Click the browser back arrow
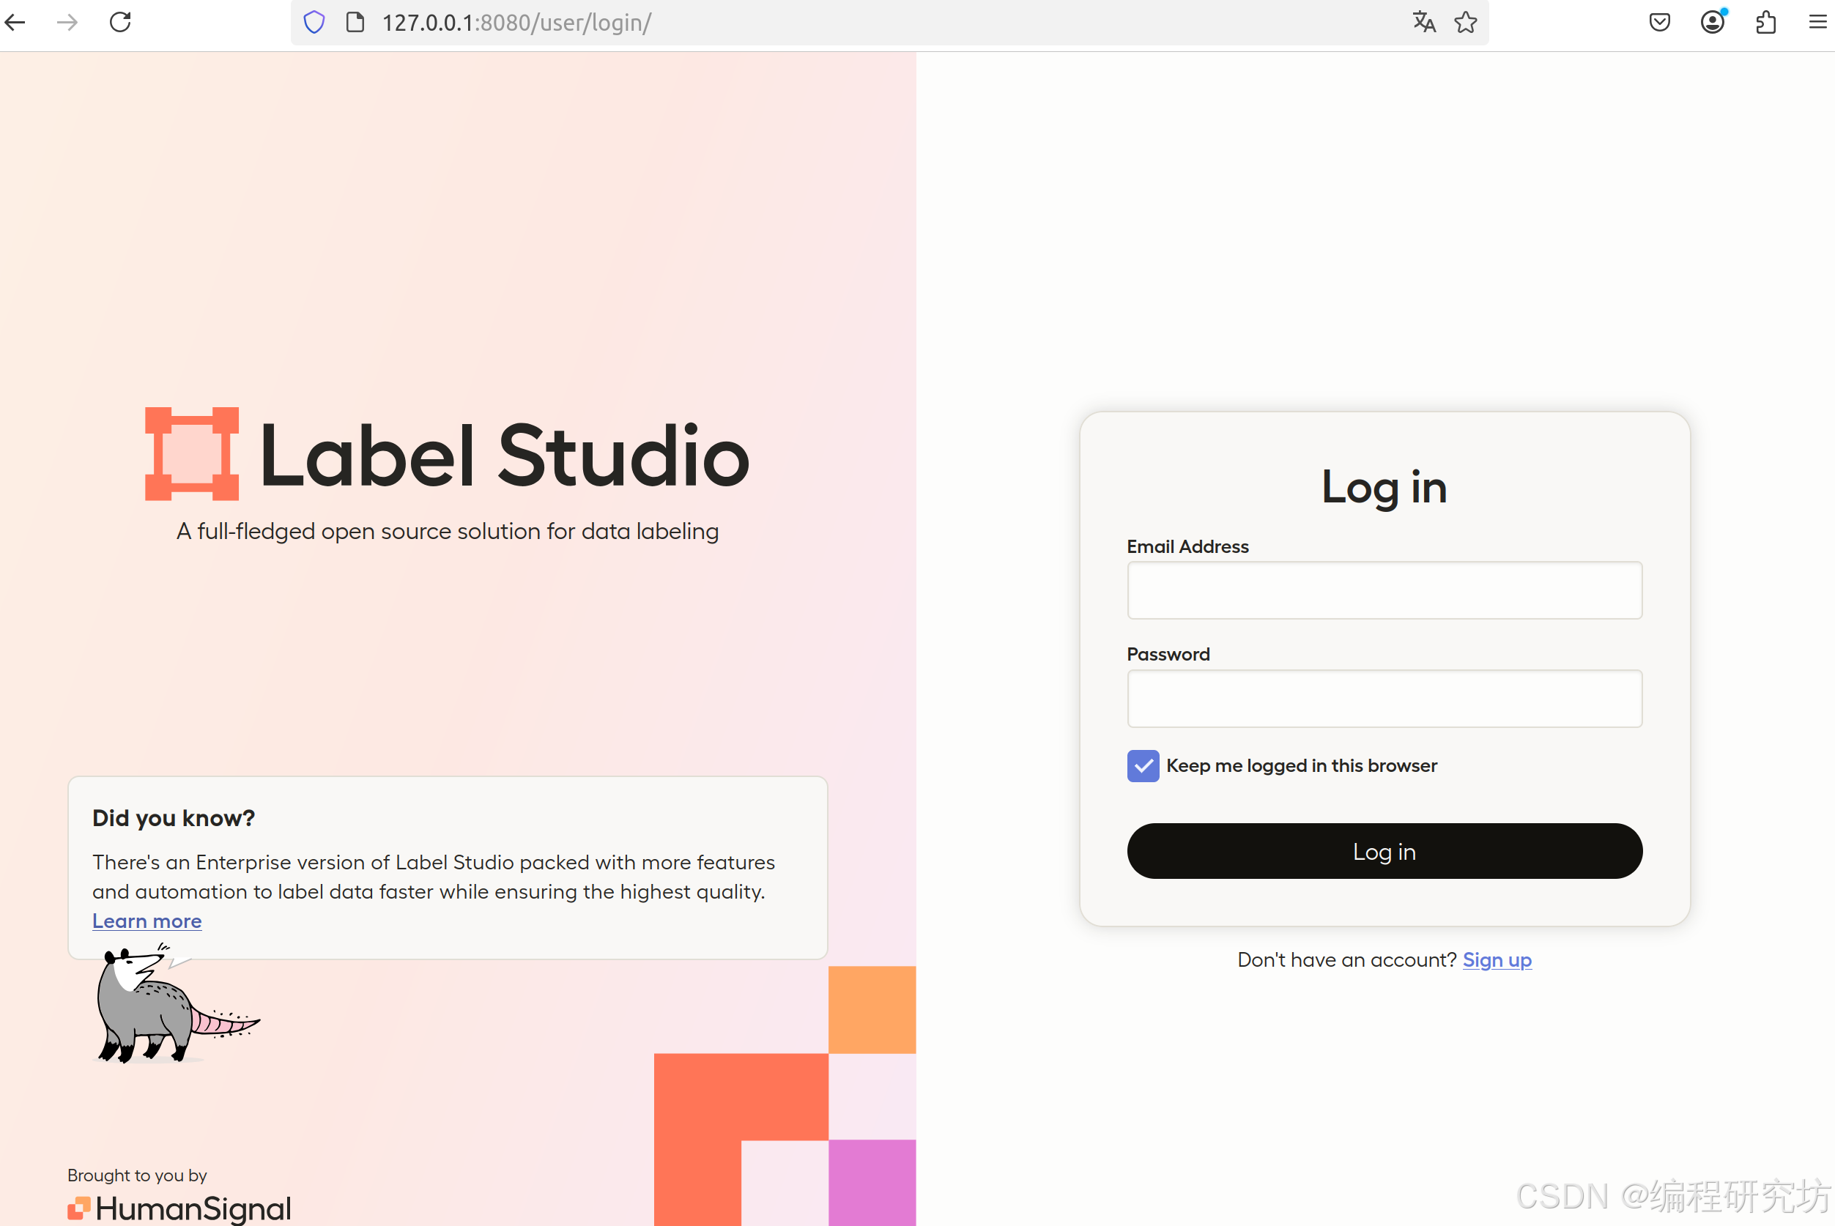The height and width of the screenshot is (1226, 1835). pos(15,22)
